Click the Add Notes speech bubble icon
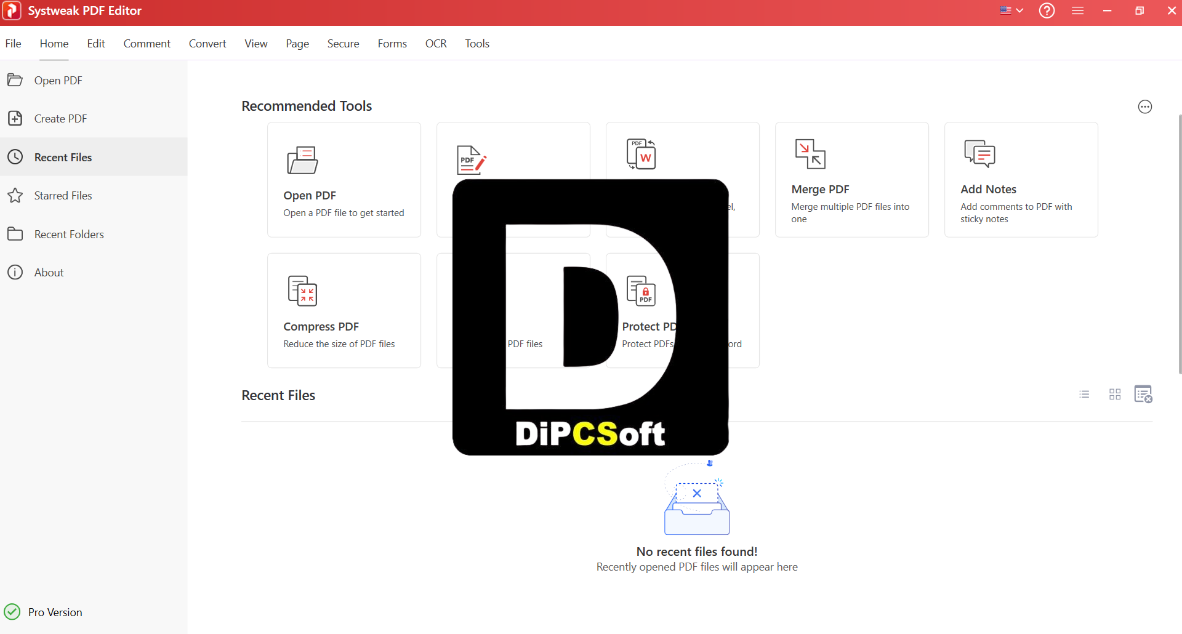Viewport: 1182px width, 634px height. [979, 154]
